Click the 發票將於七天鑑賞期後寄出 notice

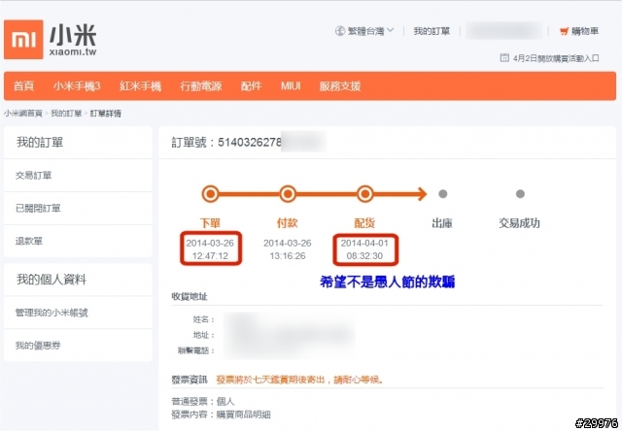coord(300,380)
